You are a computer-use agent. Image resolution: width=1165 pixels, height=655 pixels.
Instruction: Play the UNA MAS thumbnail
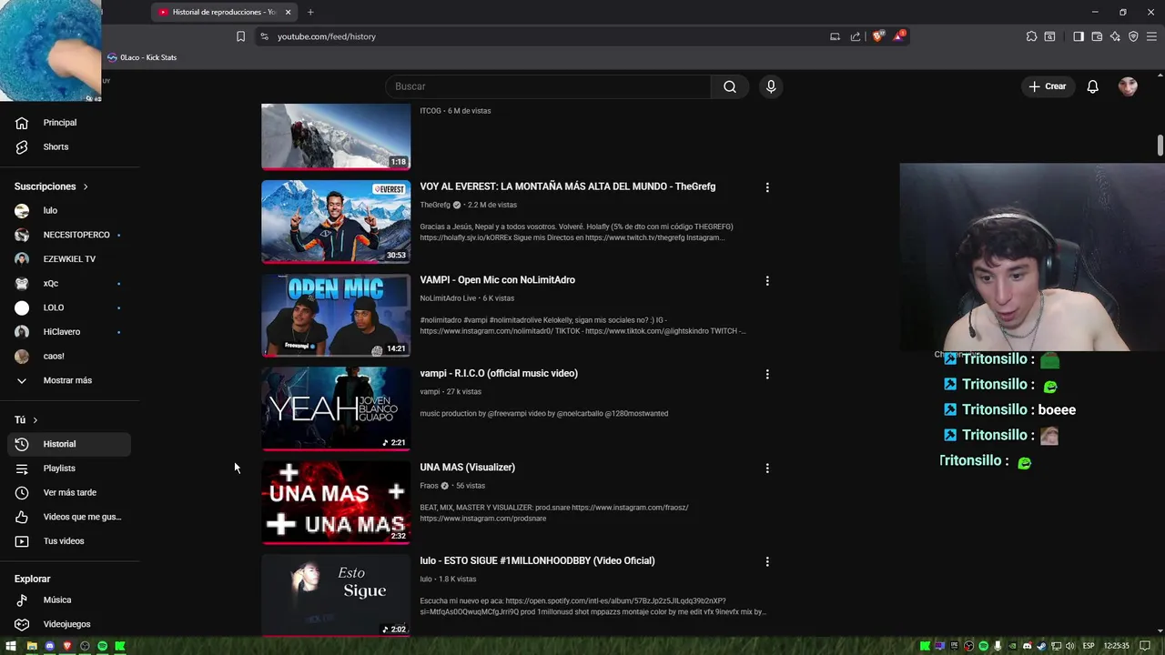(x=336, y=502)
